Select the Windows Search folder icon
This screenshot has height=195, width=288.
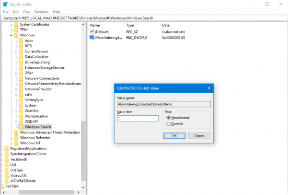pos(21,127)
